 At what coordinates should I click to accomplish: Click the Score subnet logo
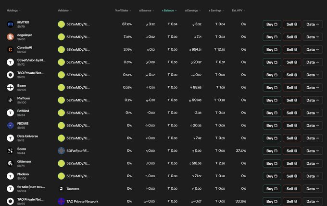tap(10, 151)
